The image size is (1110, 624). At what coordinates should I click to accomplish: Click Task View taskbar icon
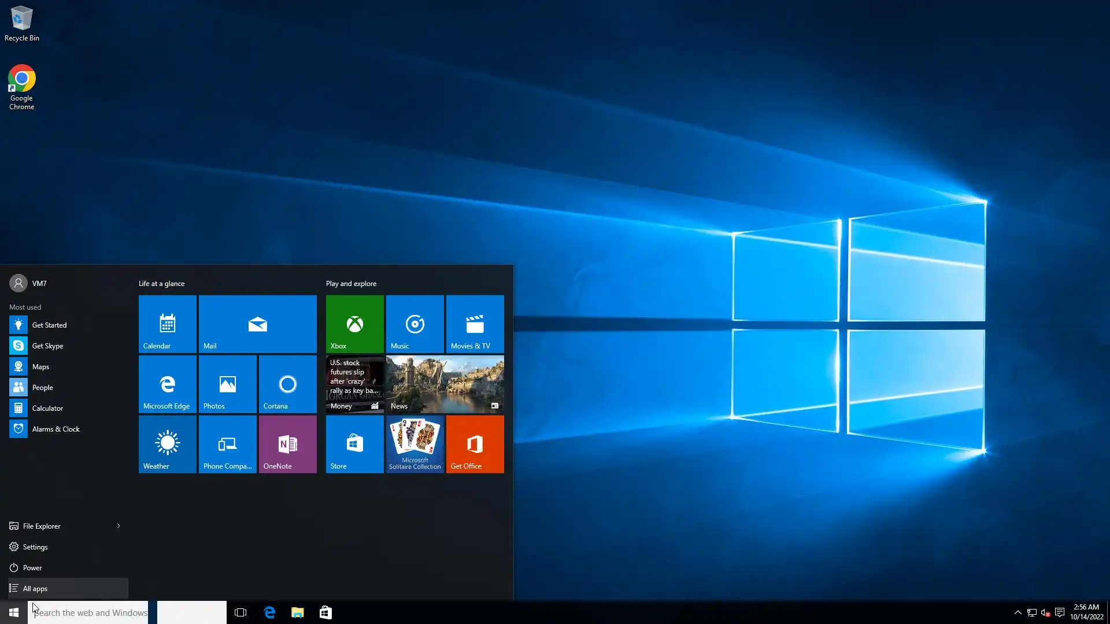(240, 612)
